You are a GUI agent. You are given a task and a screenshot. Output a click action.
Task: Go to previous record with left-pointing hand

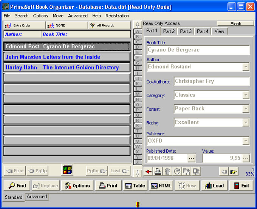tap(224, 172)
